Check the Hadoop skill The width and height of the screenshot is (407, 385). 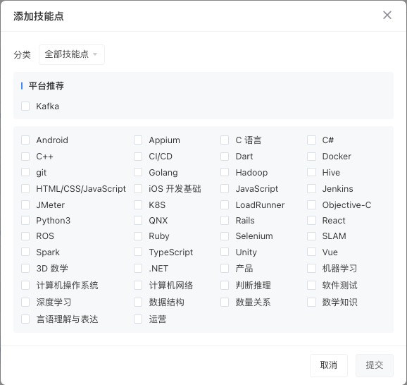[x=225, y=172]
